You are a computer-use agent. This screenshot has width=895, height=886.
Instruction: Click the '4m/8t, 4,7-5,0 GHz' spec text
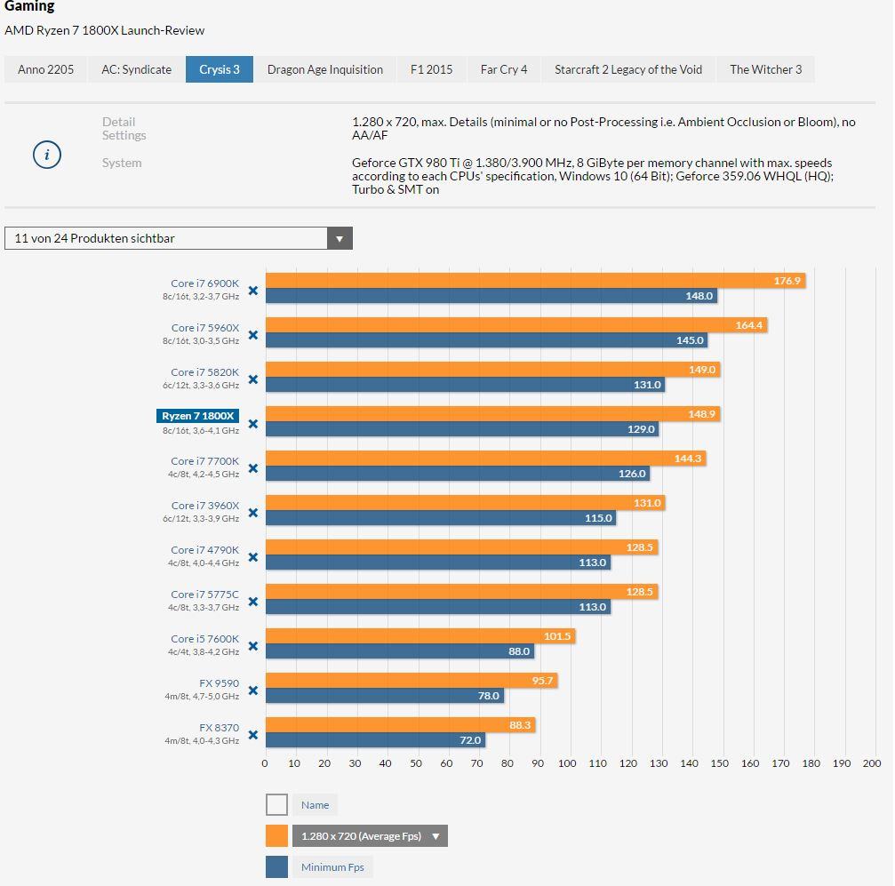202,697
